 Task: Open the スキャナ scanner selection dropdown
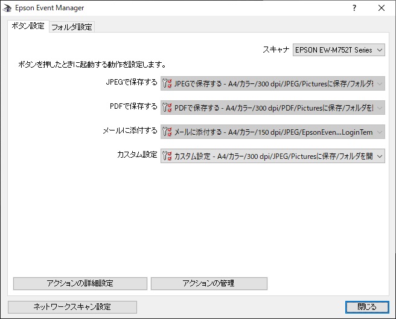(339, 50)
